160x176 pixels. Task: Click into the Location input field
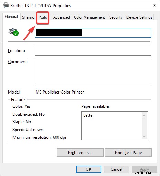(93, 51)
